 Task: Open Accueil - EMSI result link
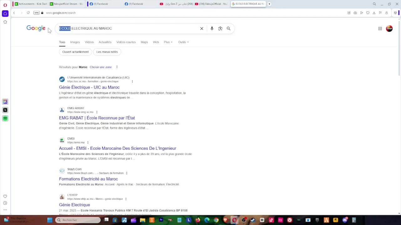coord(117,148)
